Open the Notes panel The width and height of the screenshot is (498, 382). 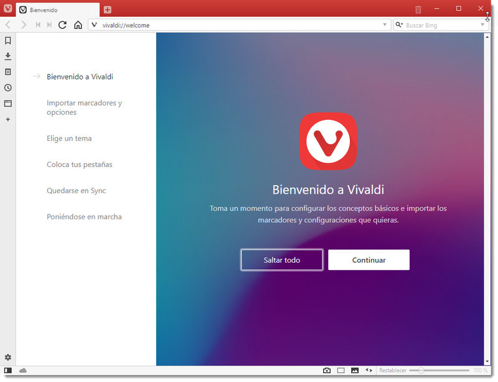pos(7,71)
